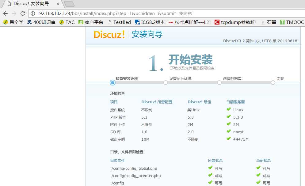Click the 附件上传 row label
The height and width of the screenshot is (186, 305).
click(117, 125)
